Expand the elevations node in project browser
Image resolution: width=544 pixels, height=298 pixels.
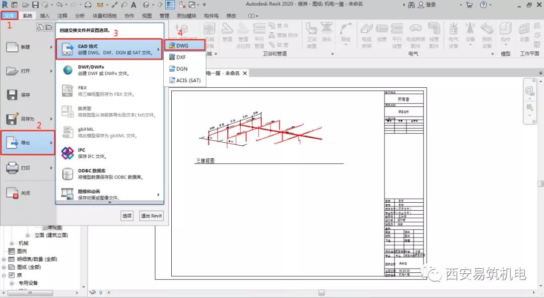tap(27, 235)
